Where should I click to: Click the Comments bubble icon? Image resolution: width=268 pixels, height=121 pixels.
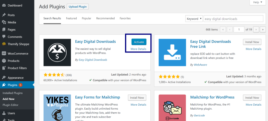tap(4, 37)
